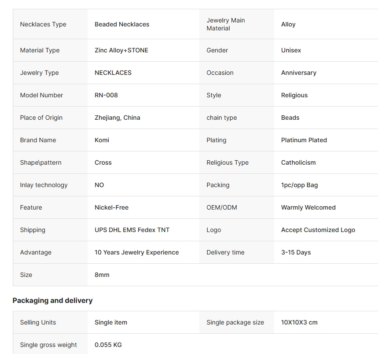Click the "Warmly Welcomed" OEM/ODM value
The height and width of the screenshot is (354, 378).
pyautogui.click(x=308, y=207)
